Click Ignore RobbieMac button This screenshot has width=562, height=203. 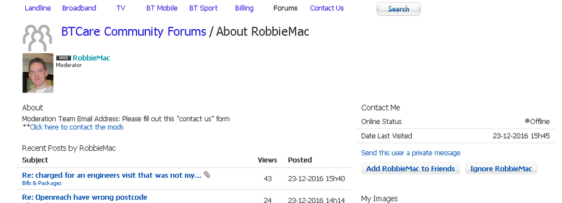point(501,168)
